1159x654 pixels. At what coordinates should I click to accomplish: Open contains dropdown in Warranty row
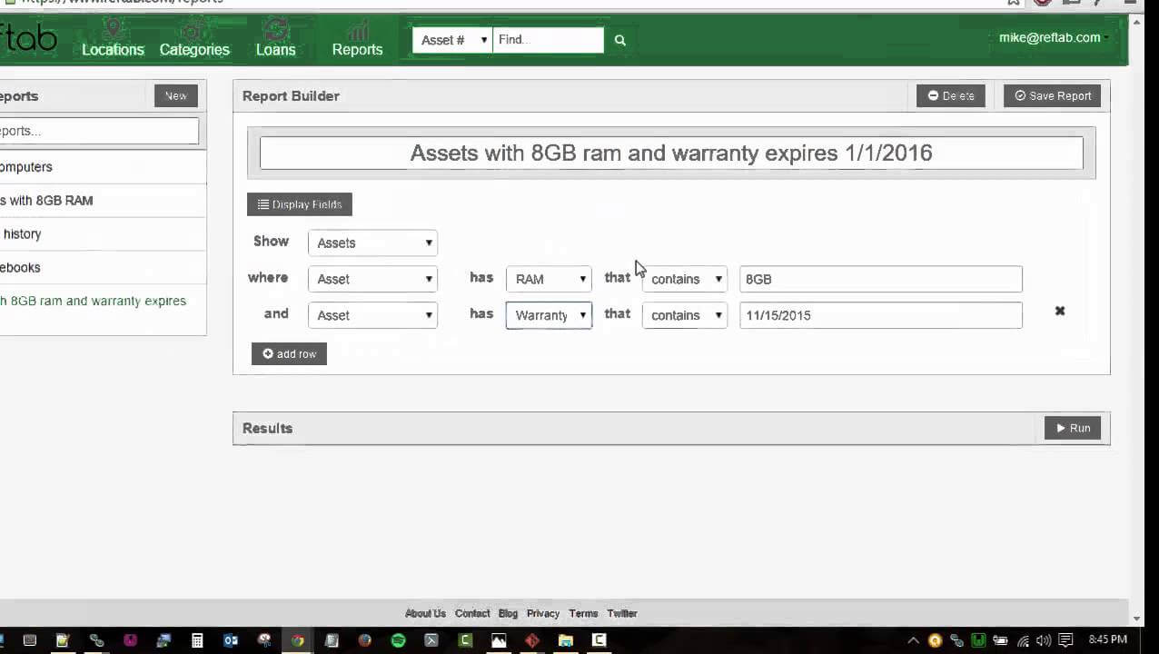pos(685,315)
